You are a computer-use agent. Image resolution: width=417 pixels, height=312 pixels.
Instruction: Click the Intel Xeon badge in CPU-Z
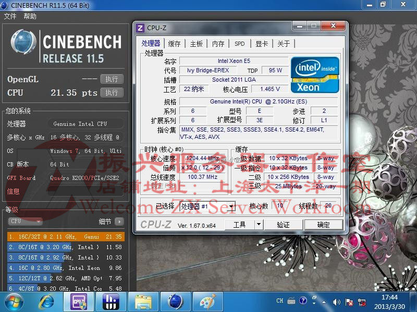pos(315,74)
